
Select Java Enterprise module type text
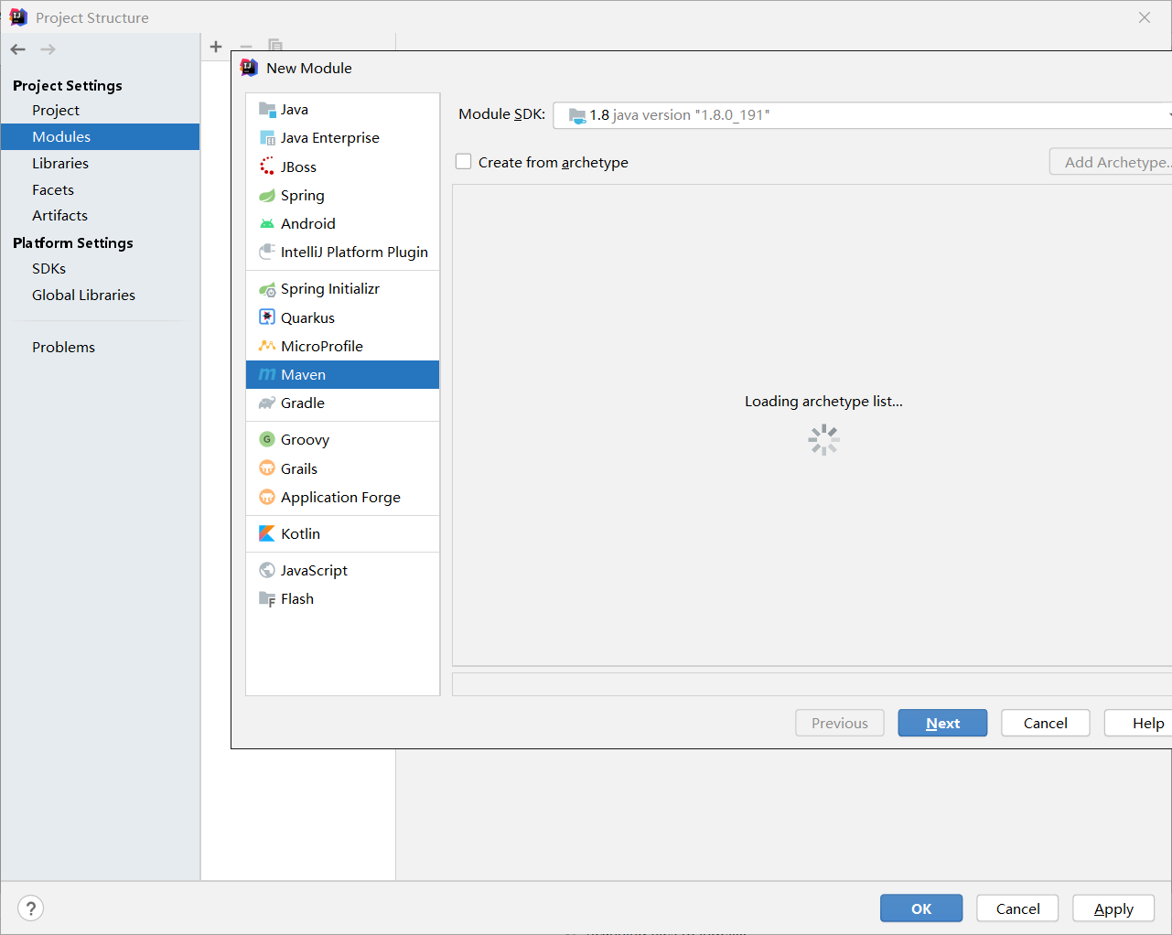(330, 138)
